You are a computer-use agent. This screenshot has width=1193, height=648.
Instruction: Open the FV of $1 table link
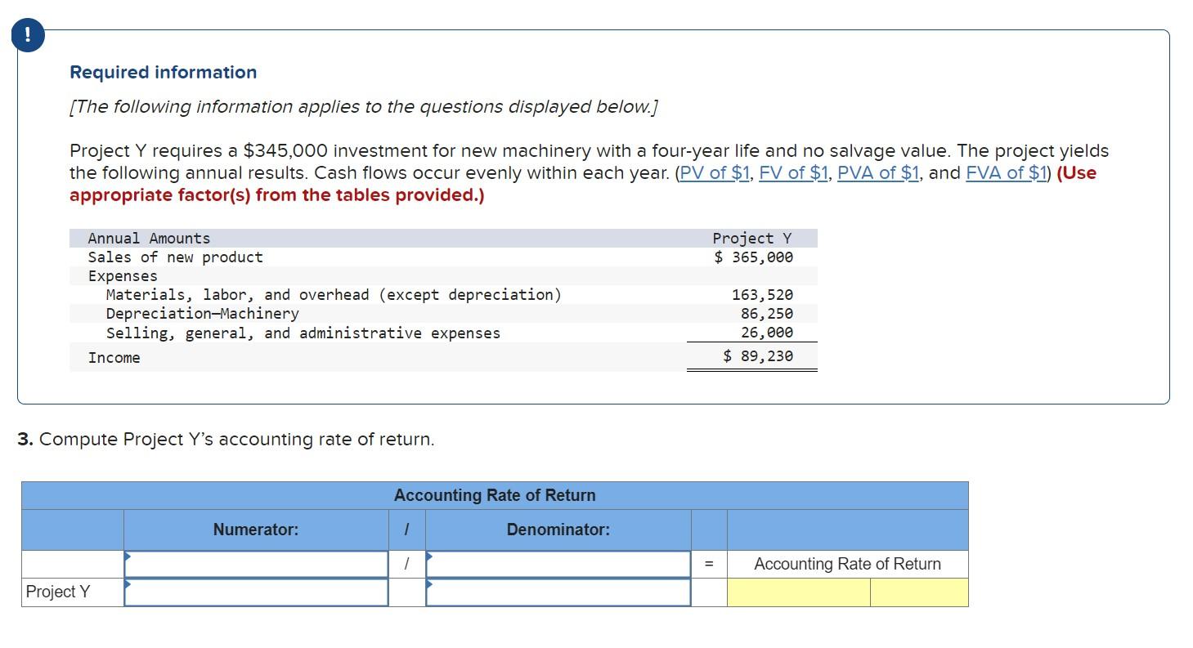tap(794, 173)
